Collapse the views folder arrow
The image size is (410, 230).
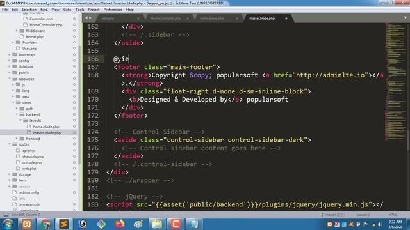(13, 102)
